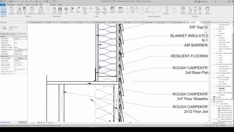The height and width of the screenshot is (132, 234).
Task: Open Revisions tool
Action: (x=147, y=10)
